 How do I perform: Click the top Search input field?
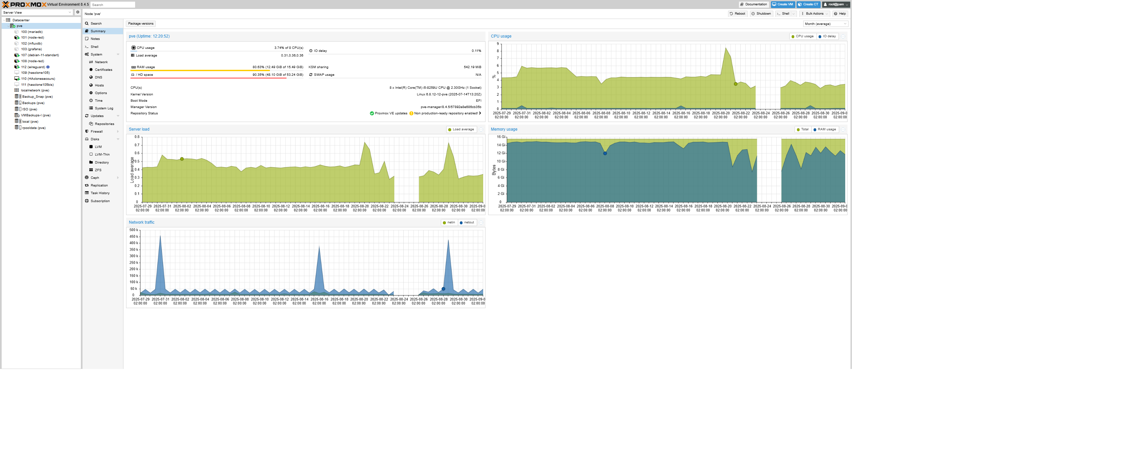pos(113,5)
